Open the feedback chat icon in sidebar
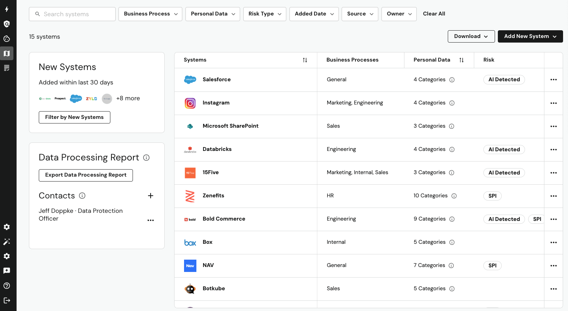Image resolution: width=568 pixels, height=311 pixels. coord(7,271)
